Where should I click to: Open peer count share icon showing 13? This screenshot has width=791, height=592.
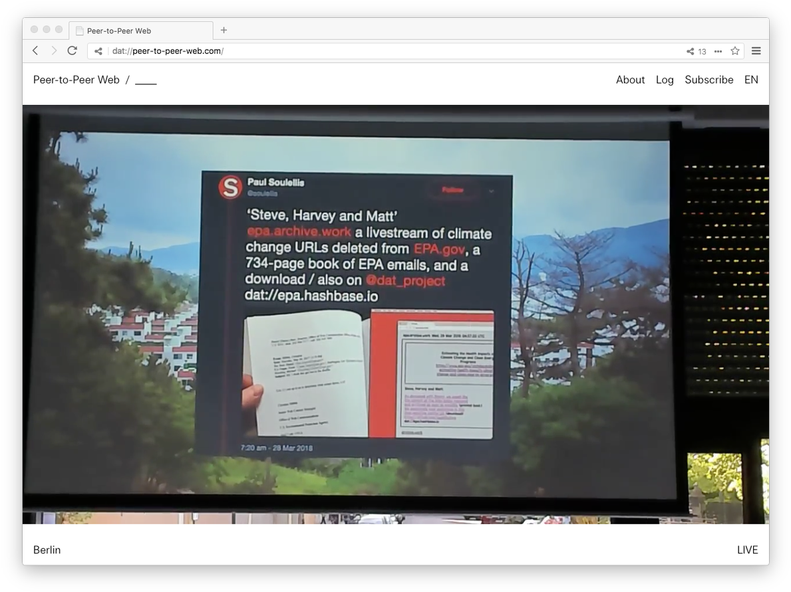click(696, 51)
